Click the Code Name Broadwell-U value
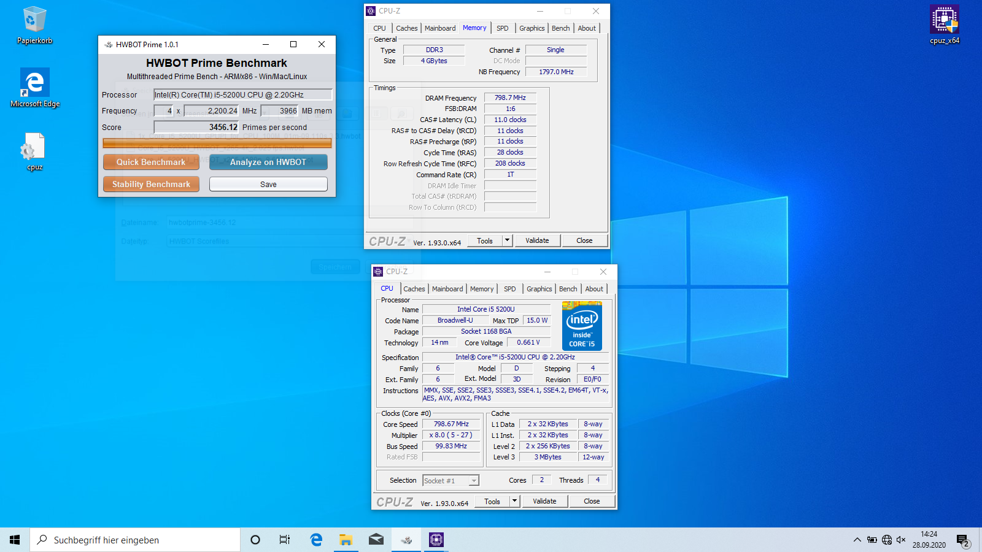 tap(455, 320)
